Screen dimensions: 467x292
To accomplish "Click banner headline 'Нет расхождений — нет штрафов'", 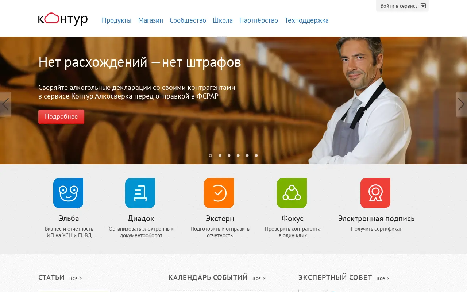I will tap(140, 62).
